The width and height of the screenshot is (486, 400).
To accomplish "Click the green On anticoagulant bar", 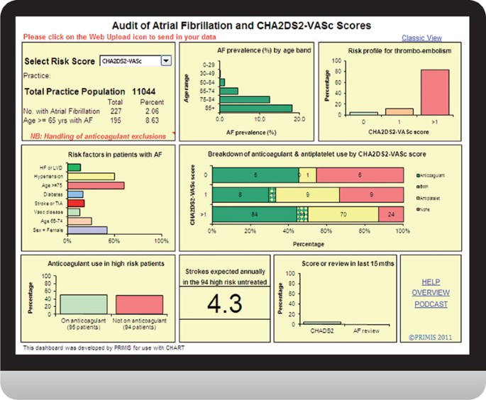I will 83,304.
